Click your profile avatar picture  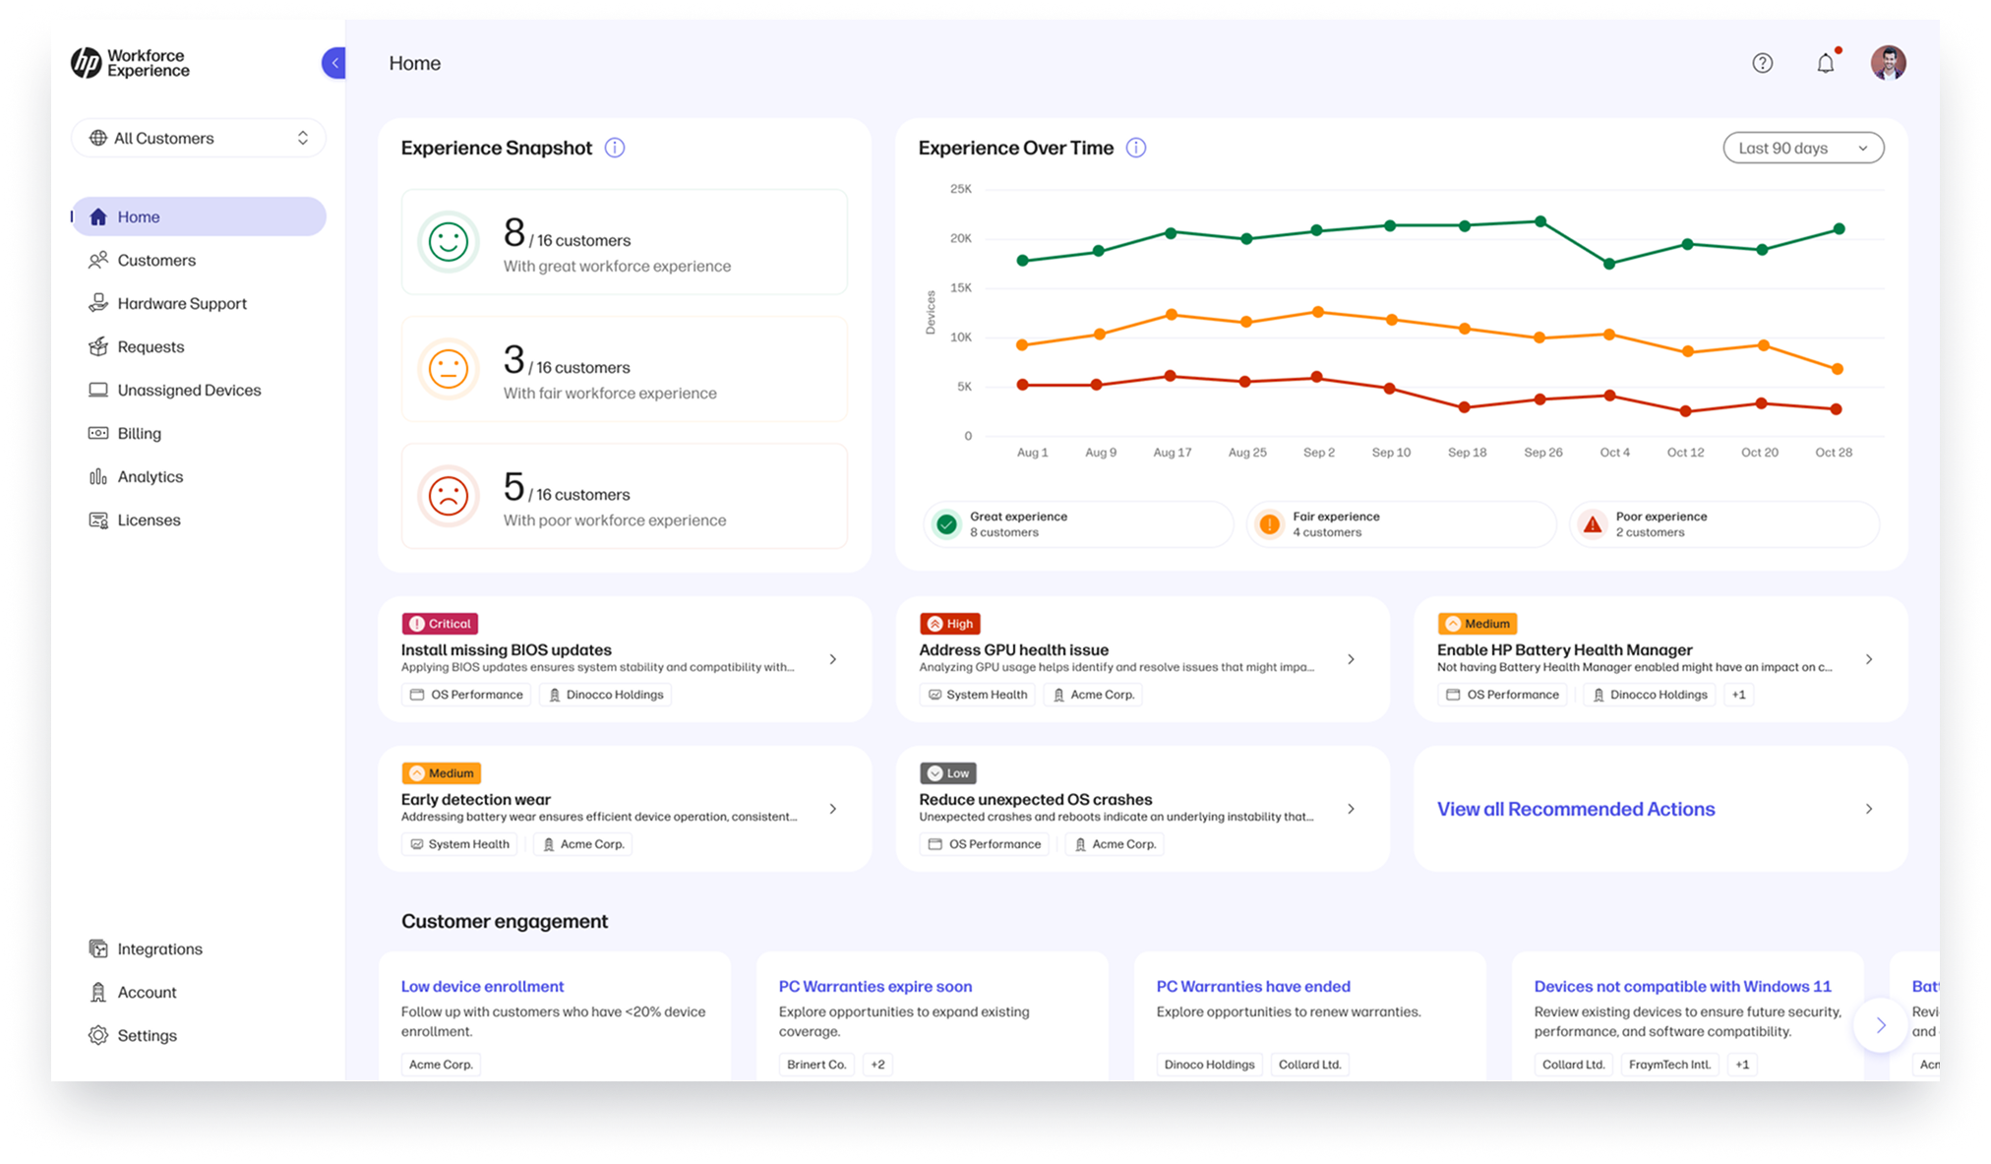tap(1888, 62)
